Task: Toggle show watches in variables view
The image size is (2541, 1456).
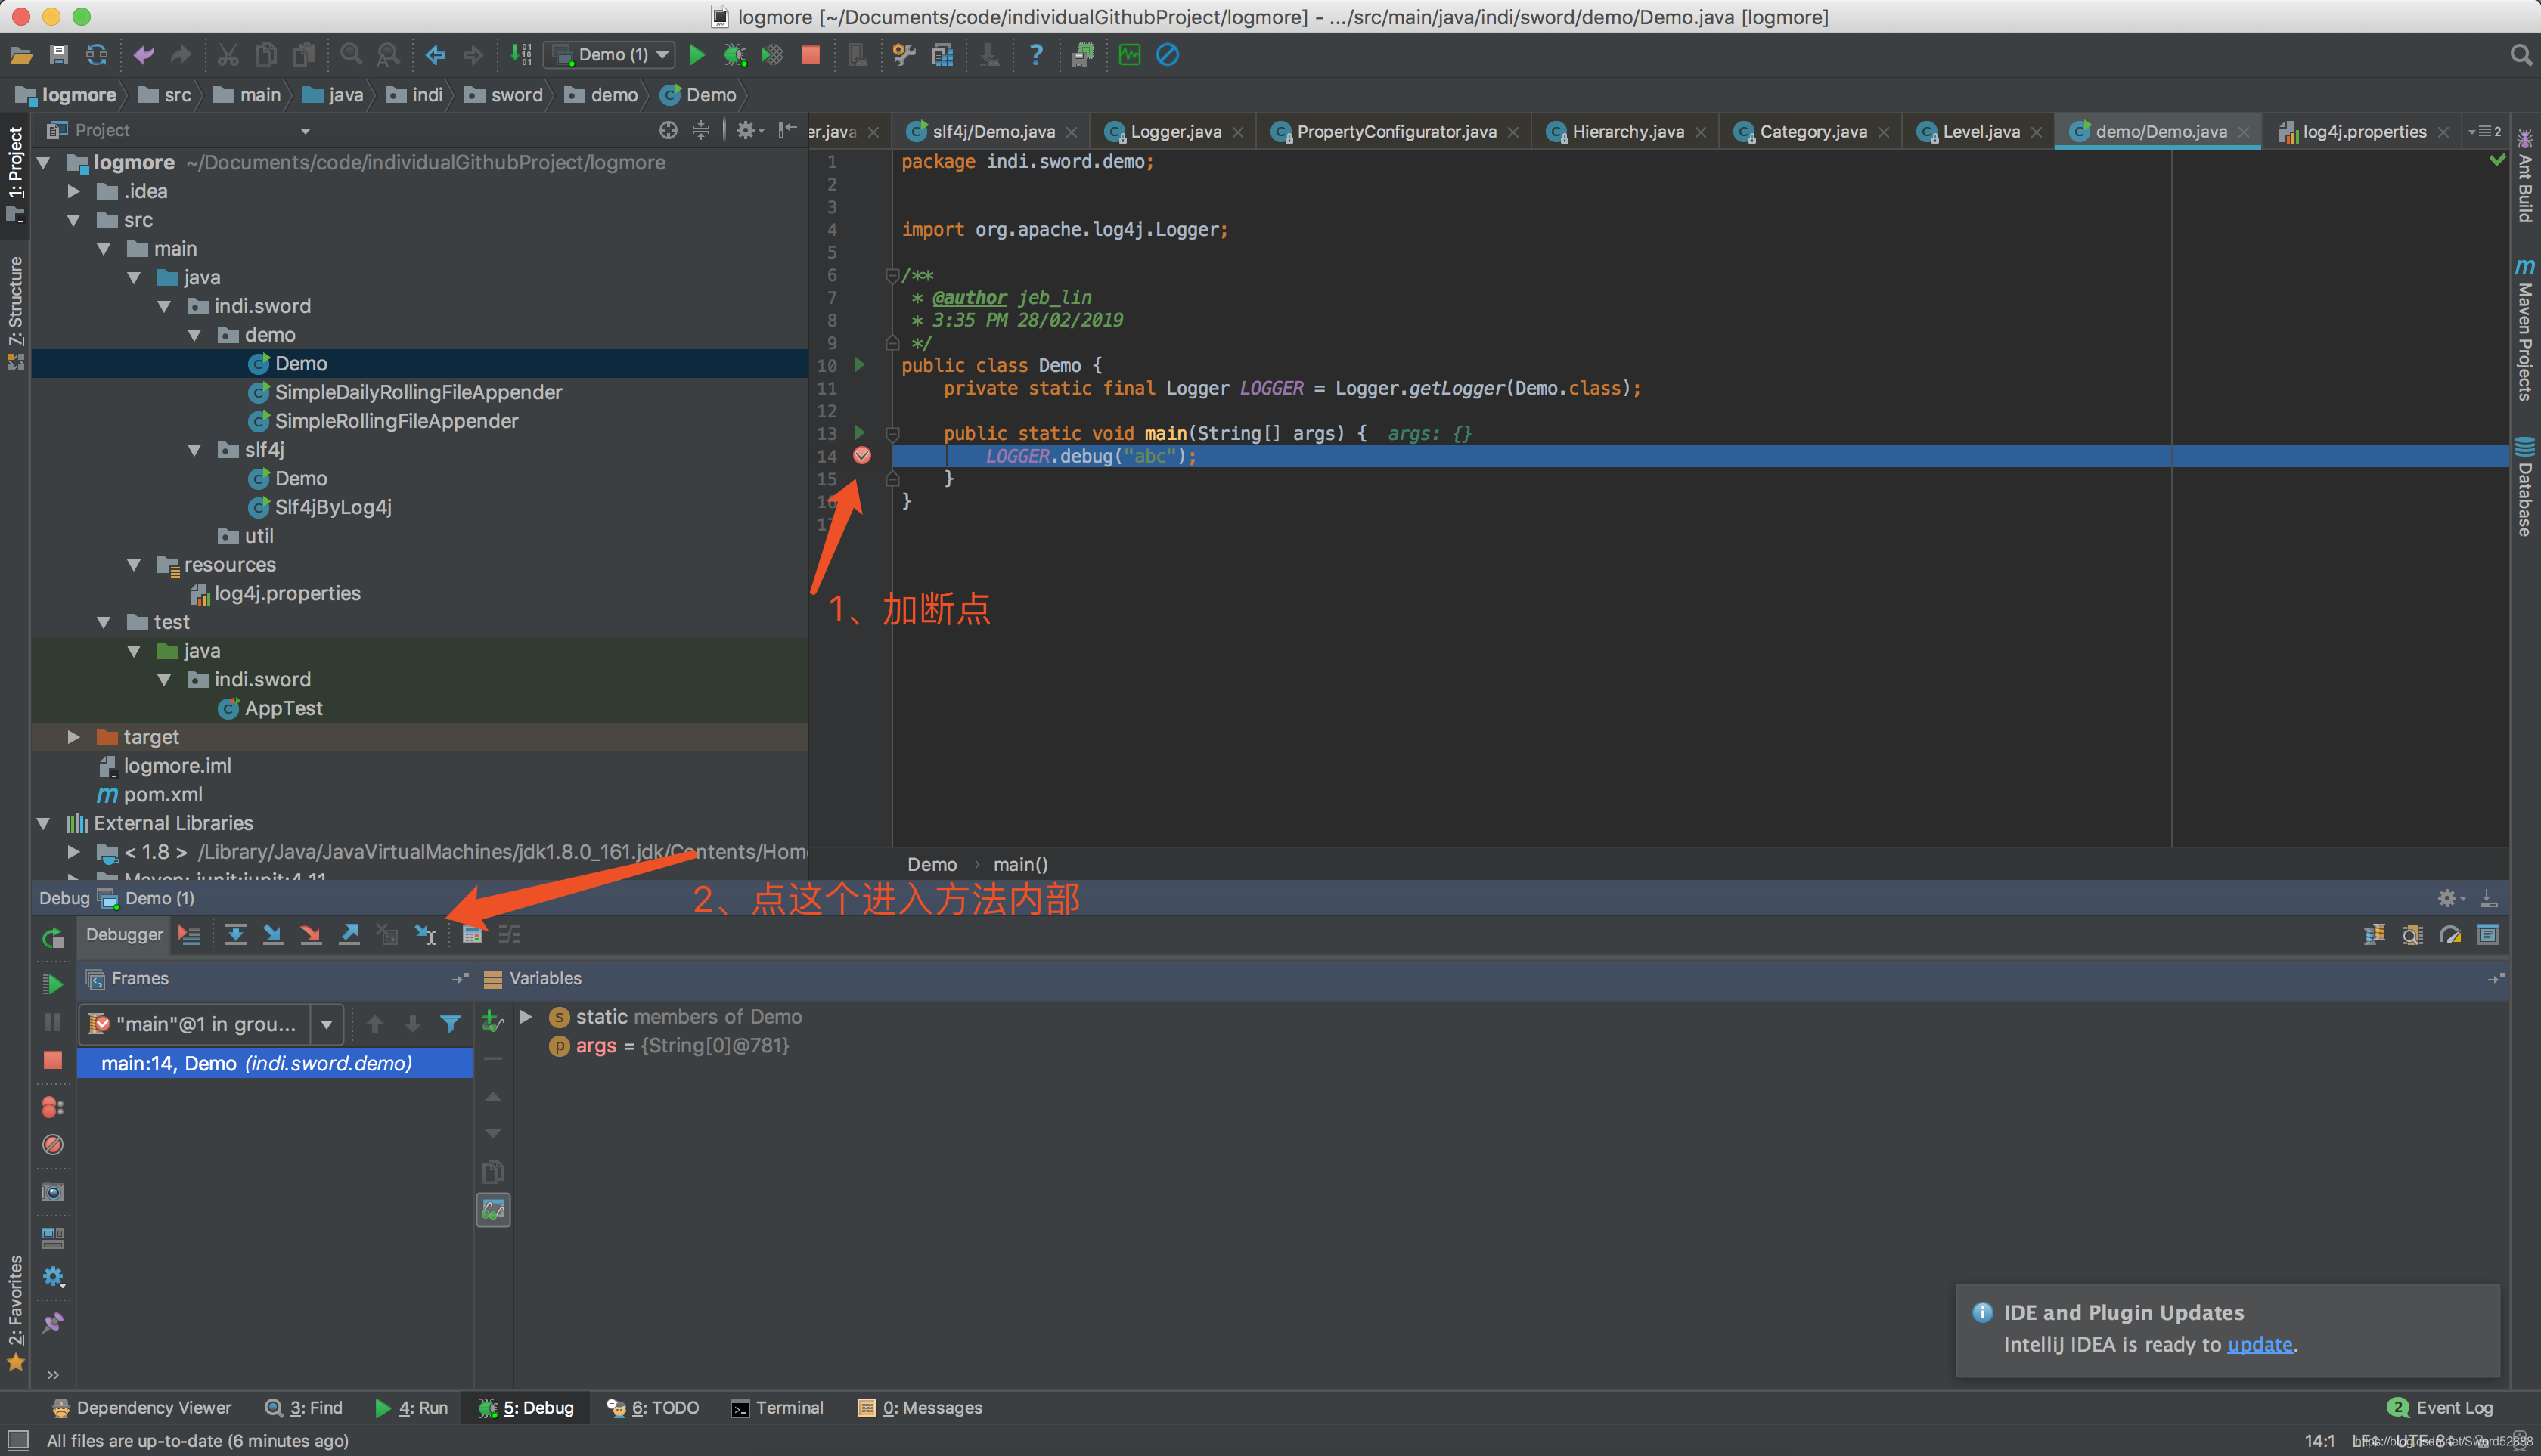Action: [x=493, y=1210]
